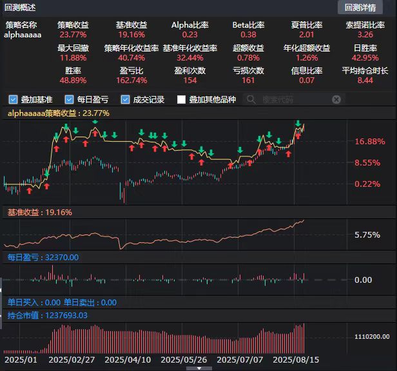The width and height of the screenshot is (397, 371).
Task: Click the Alpha比率 value 0.23
Action: (190, 35)
